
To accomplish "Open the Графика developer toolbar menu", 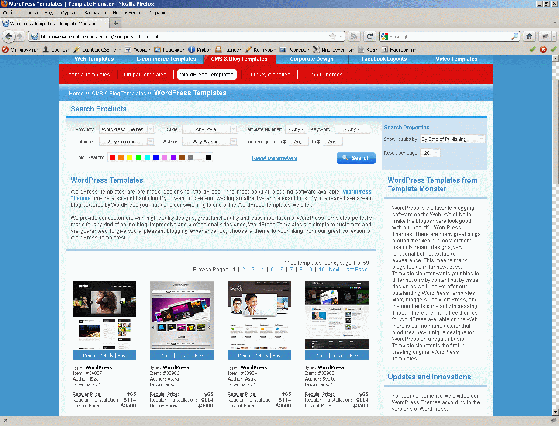I will 169,49.
